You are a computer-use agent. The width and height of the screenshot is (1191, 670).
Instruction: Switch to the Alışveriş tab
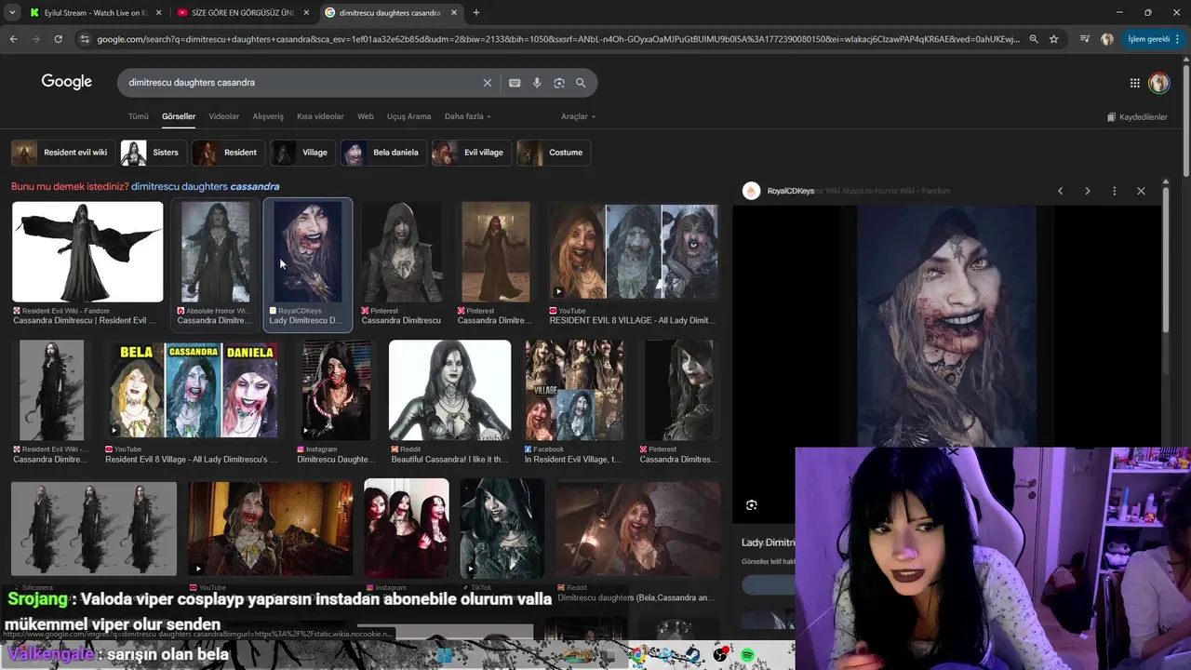268,116
